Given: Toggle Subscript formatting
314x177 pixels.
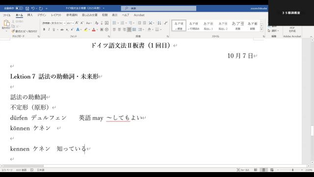Looking at the screenshot, I should [67, 29].
